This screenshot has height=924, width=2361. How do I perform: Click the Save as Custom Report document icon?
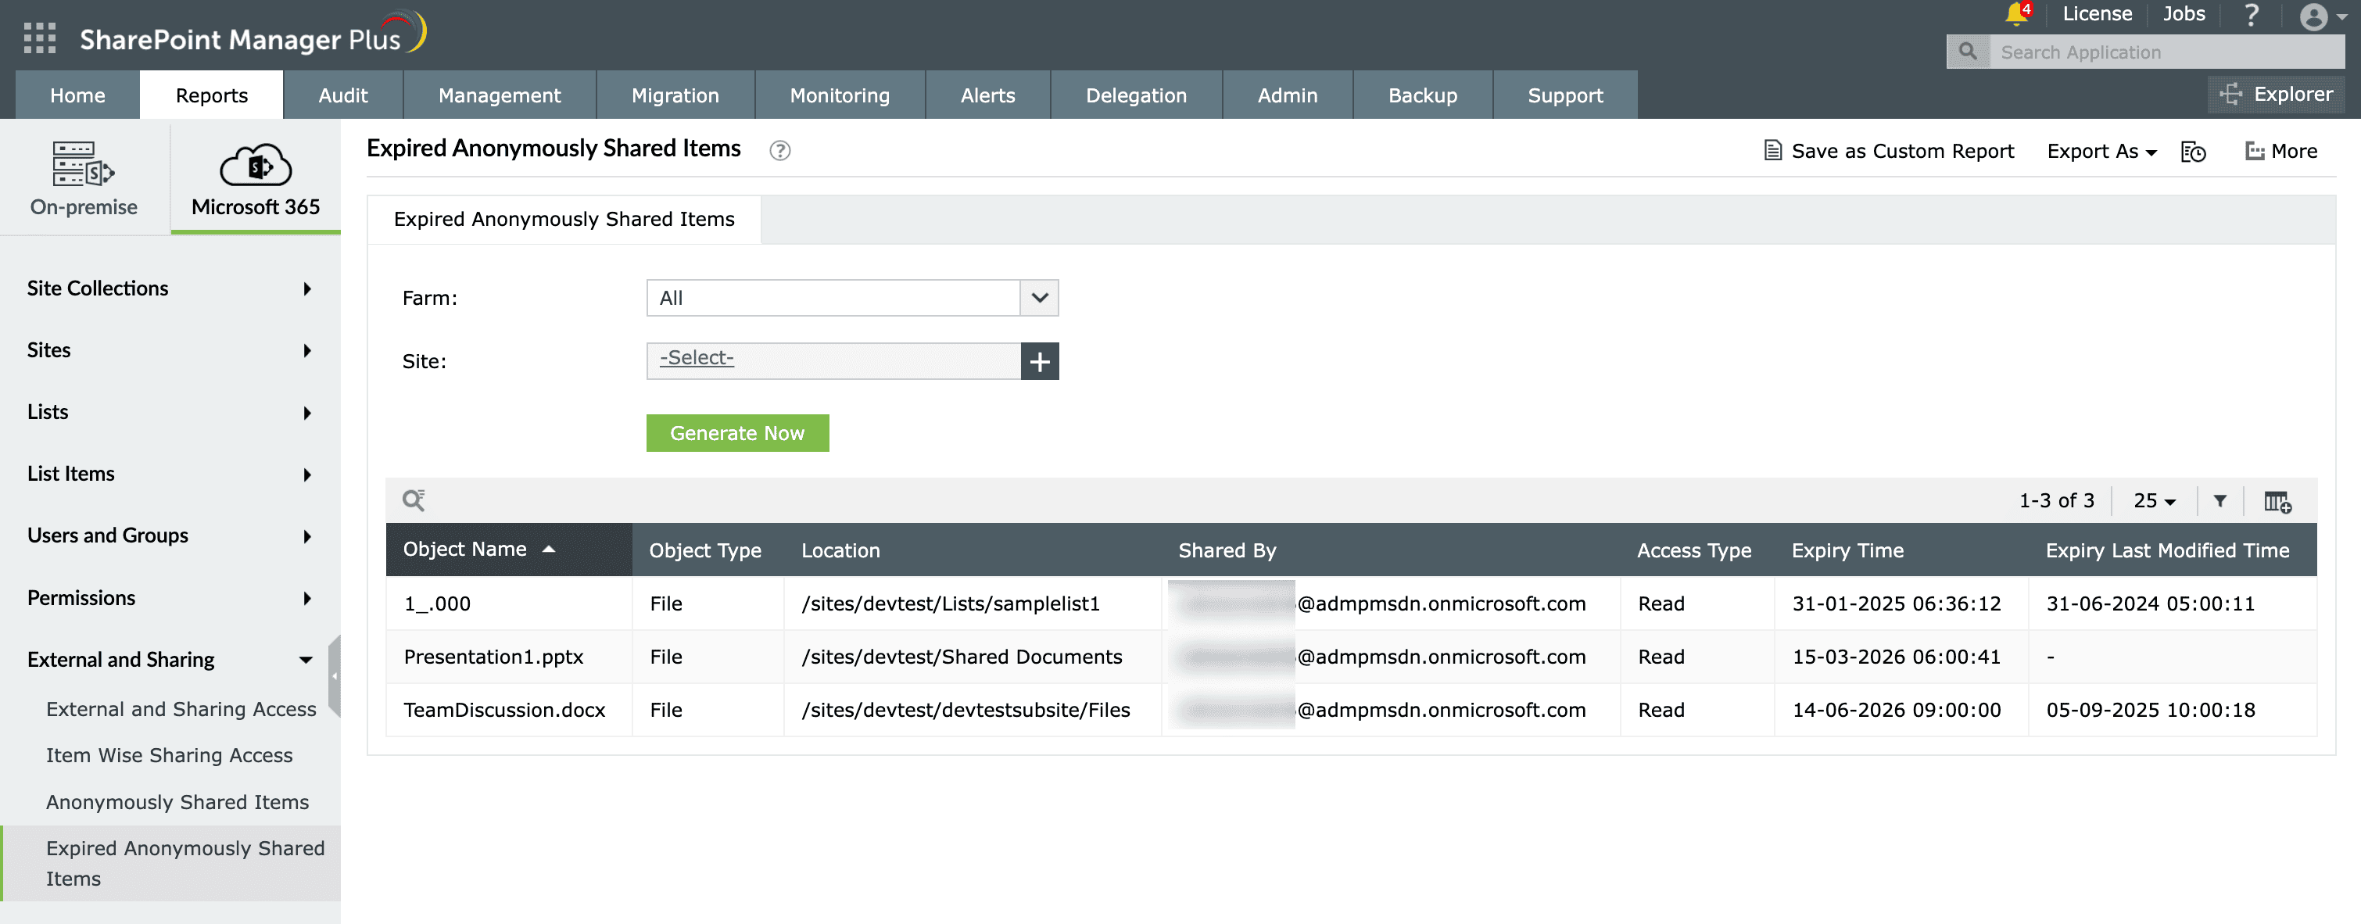(1772, 150)
